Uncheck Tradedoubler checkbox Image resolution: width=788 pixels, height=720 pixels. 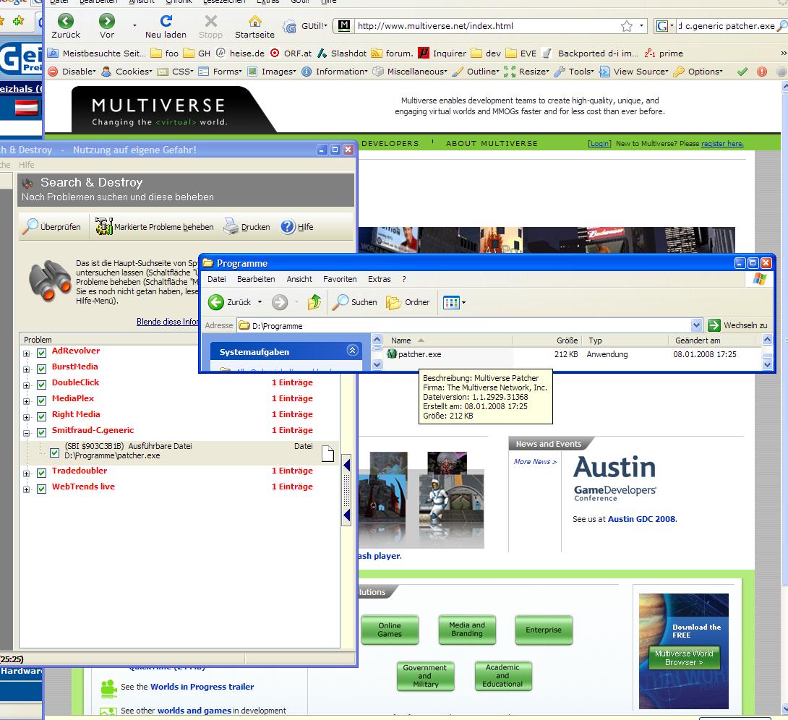point(42,473)
